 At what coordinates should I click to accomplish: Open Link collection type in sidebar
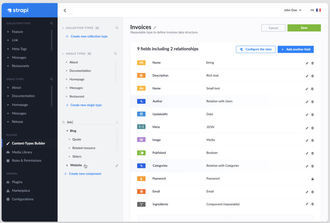(x=15, y=40)
